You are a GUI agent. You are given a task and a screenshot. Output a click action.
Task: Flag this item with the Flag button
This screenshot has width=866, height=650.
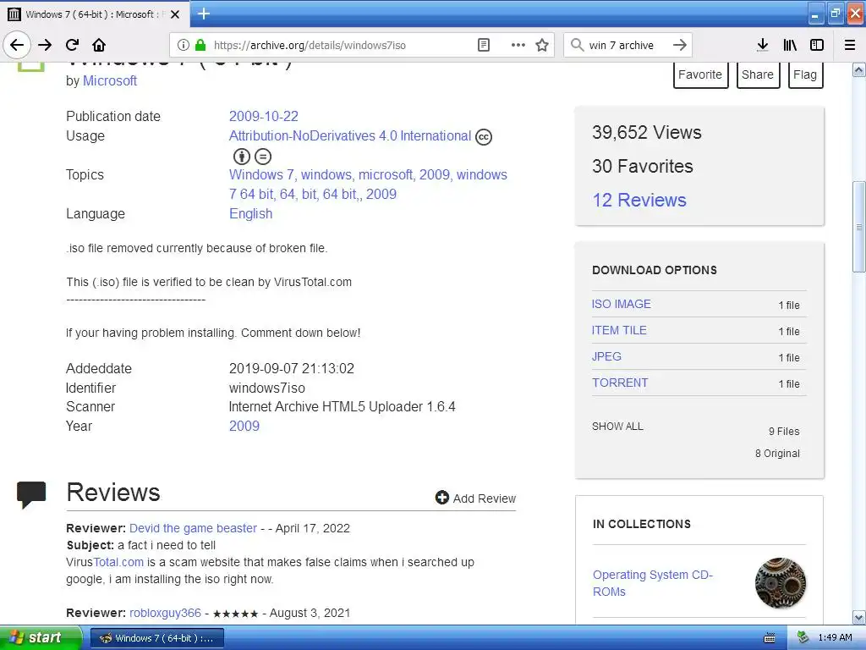coord(805,74)
